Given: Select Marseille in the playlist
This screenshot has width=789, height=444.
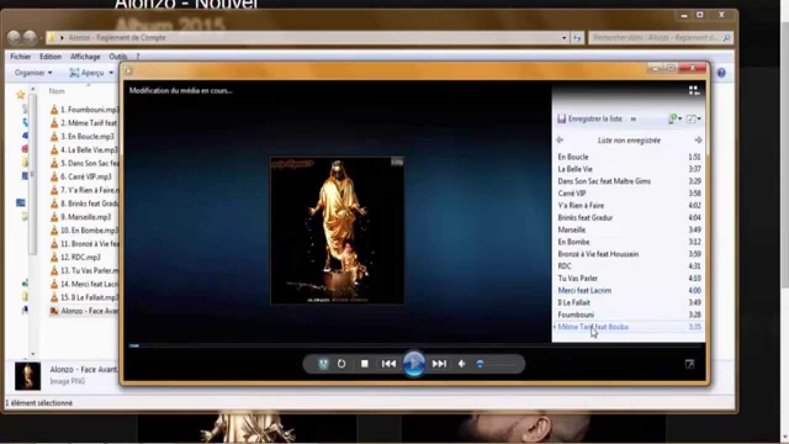Looking at the screenshot, I should 629,229.
